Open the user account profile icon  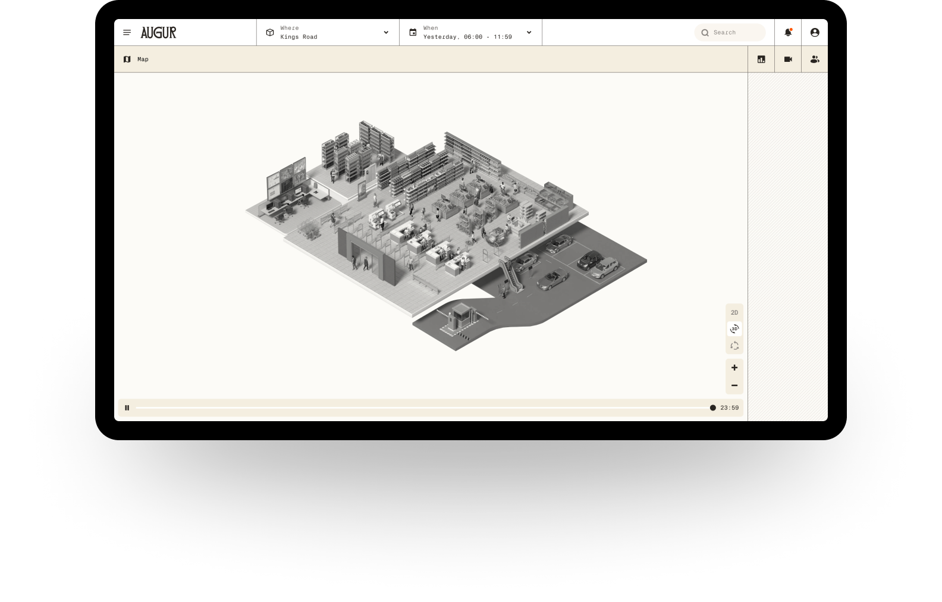tap(815, 33)
